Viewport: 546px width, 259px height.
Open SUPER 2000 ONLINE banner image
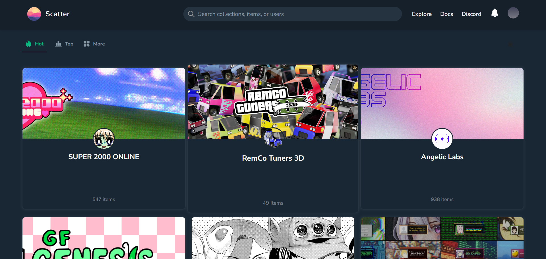pos(104,103)
